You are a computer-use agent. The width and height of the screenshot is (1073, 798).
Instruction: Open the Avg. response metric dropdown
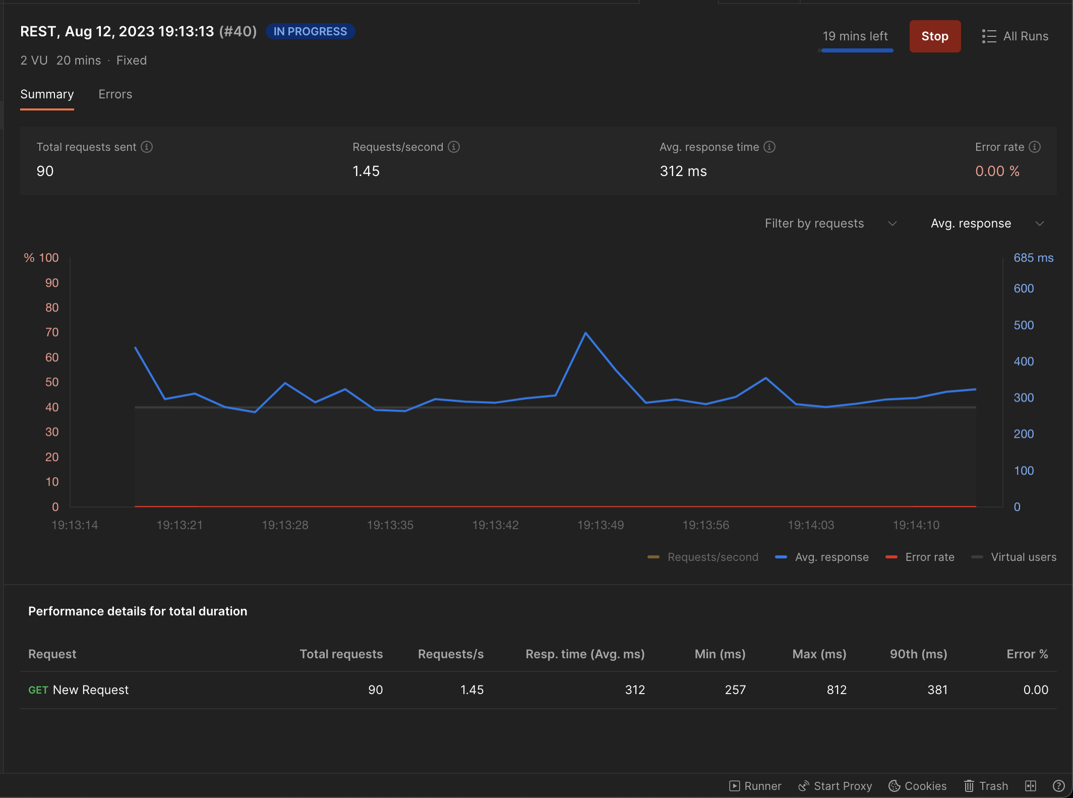click(x=987, y=223)
